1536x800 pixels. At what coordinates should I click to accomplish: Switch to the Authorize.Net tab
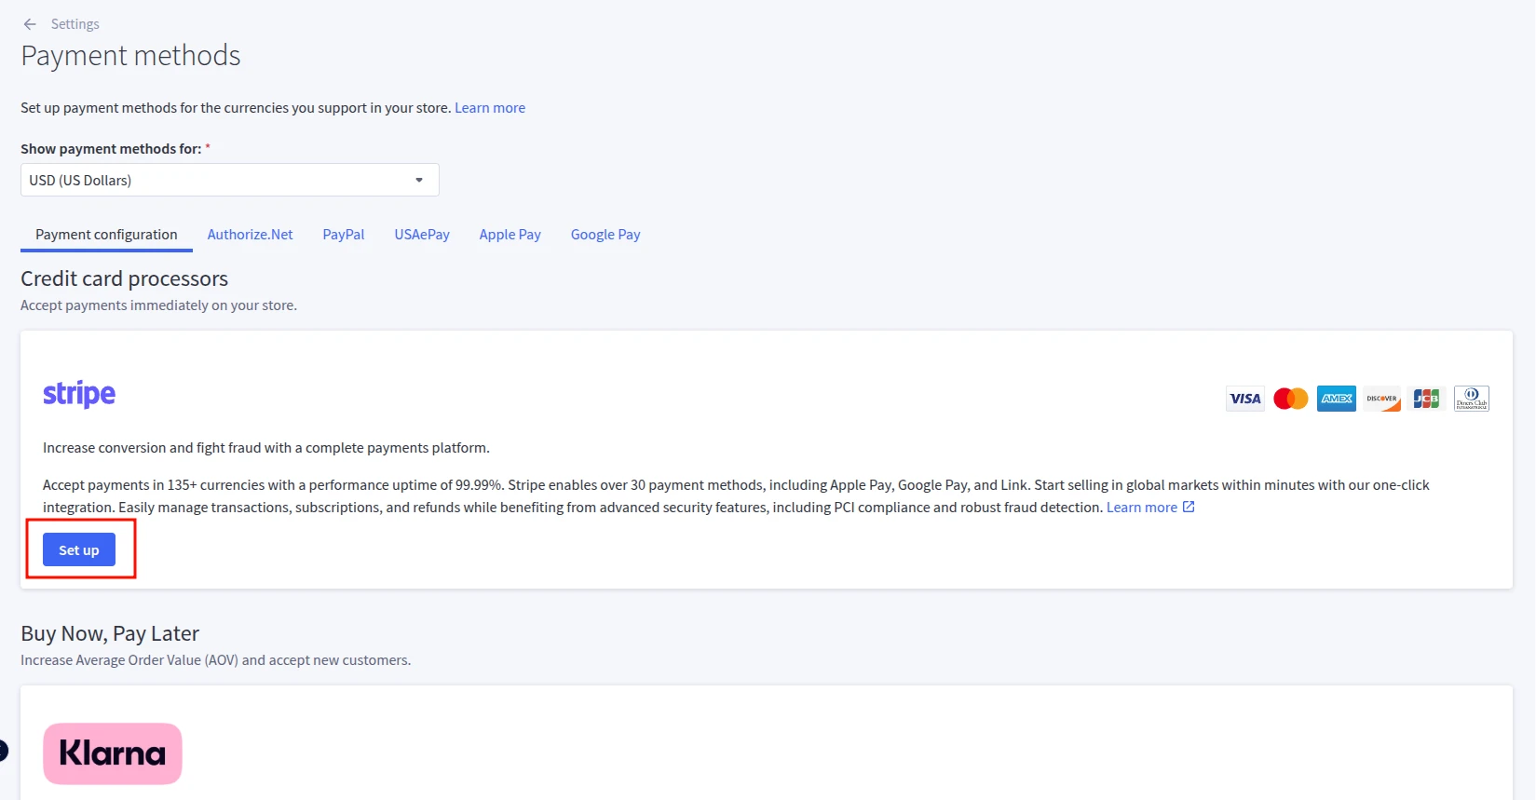point(250,235)
